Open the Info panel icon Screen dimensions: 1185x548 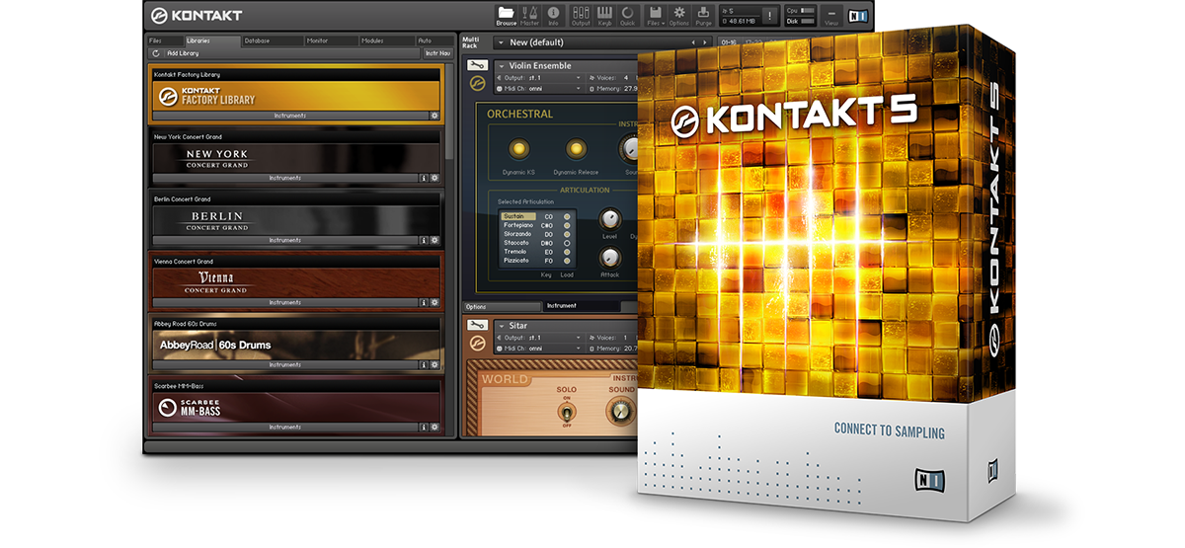click(553, 16)
